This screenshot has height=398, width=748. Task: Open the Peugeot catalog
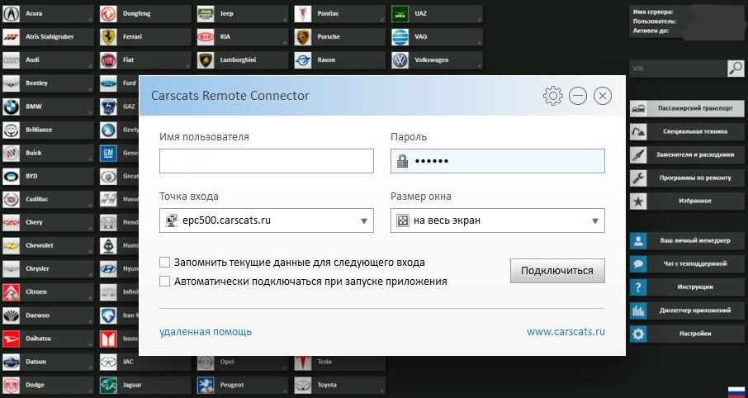coord(243,385)
